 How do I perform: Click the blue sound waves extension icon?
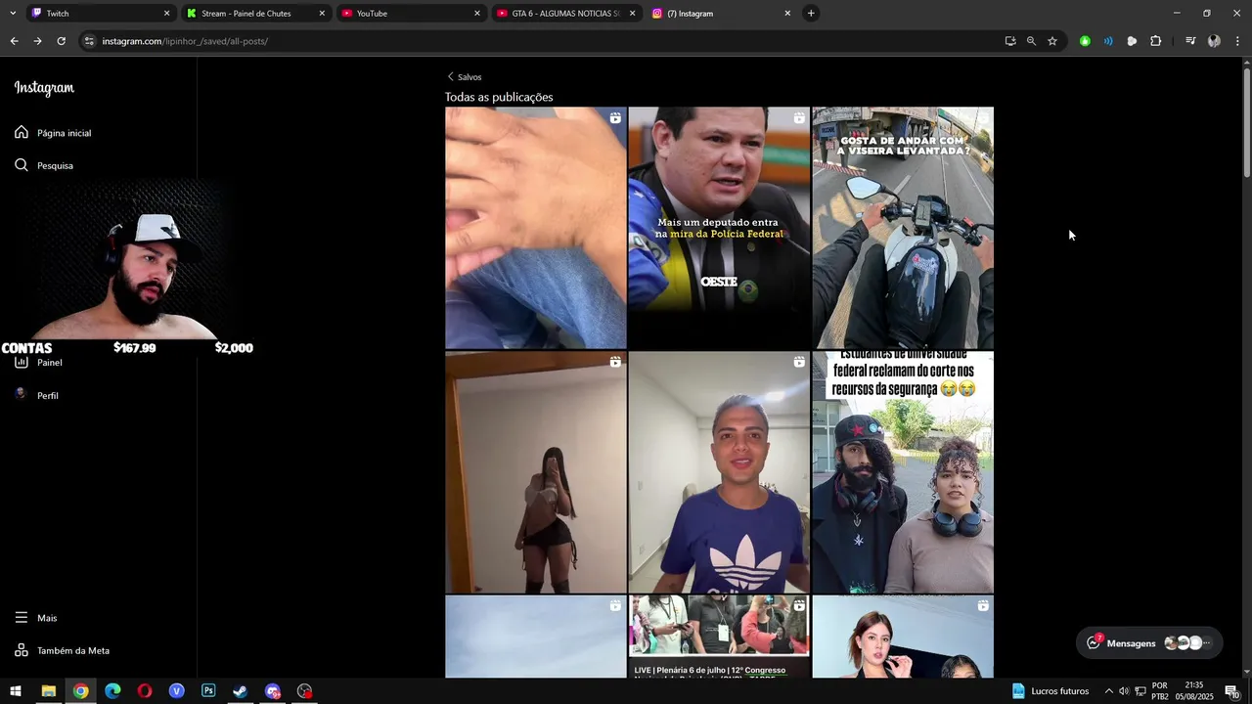click(x=1108, y=41)
